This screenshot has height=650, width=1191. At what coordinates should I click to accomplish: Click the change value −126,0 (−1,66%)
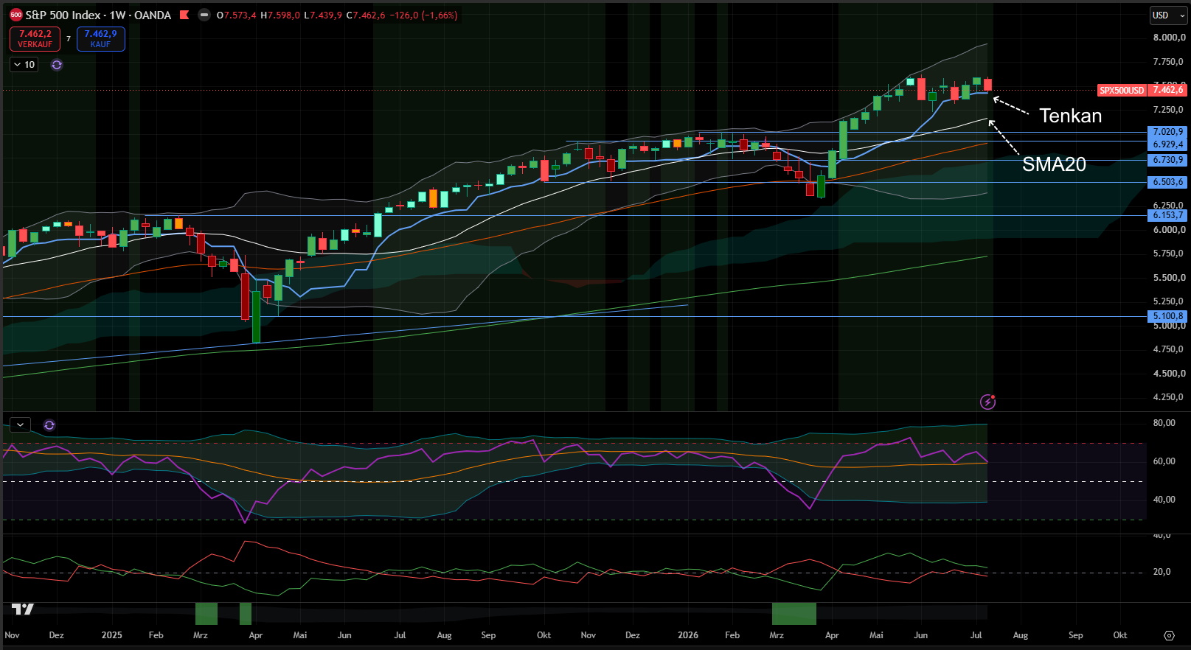[x=423, y=15]
